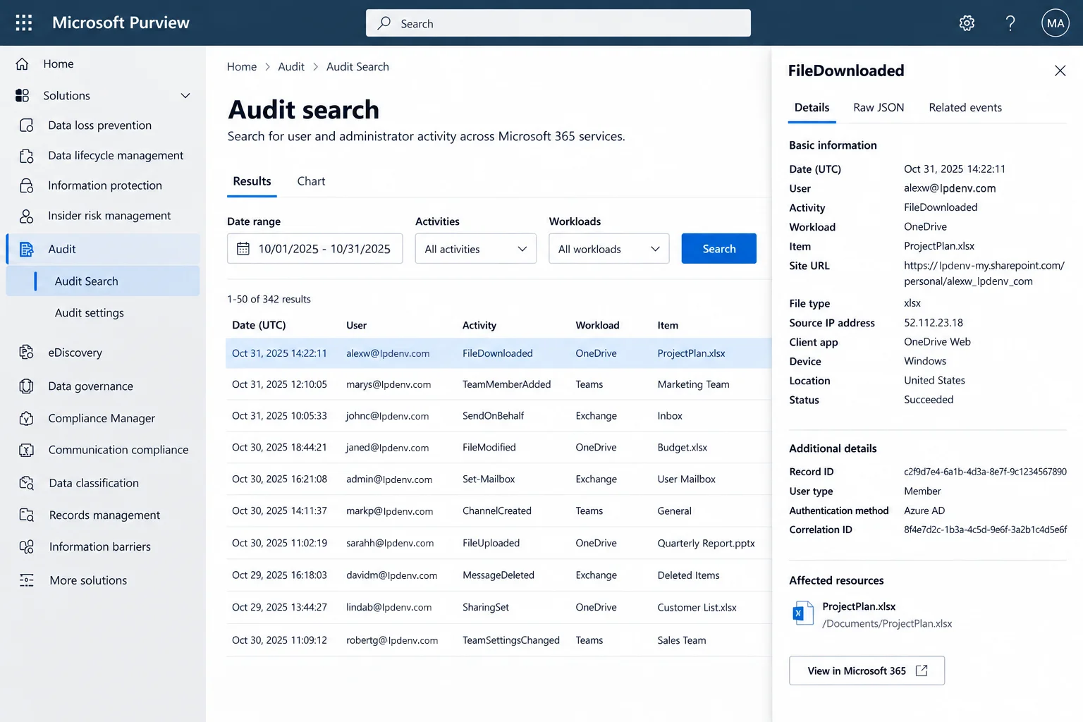Click the Record ID value
Screen dimensions: 1083x722
[985, 472]
